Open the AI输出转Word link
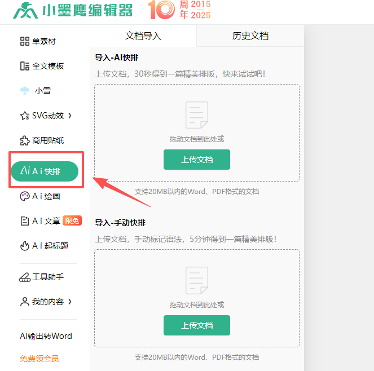The width and height of the screenshot is (374, 371). click(46, 336)
